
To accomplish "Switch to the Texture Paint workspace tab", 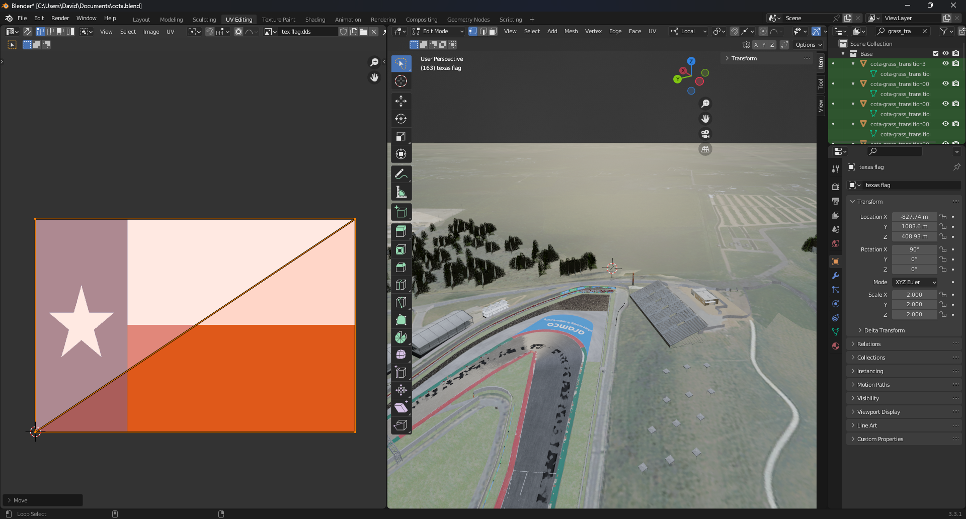I will pos(279,20).
